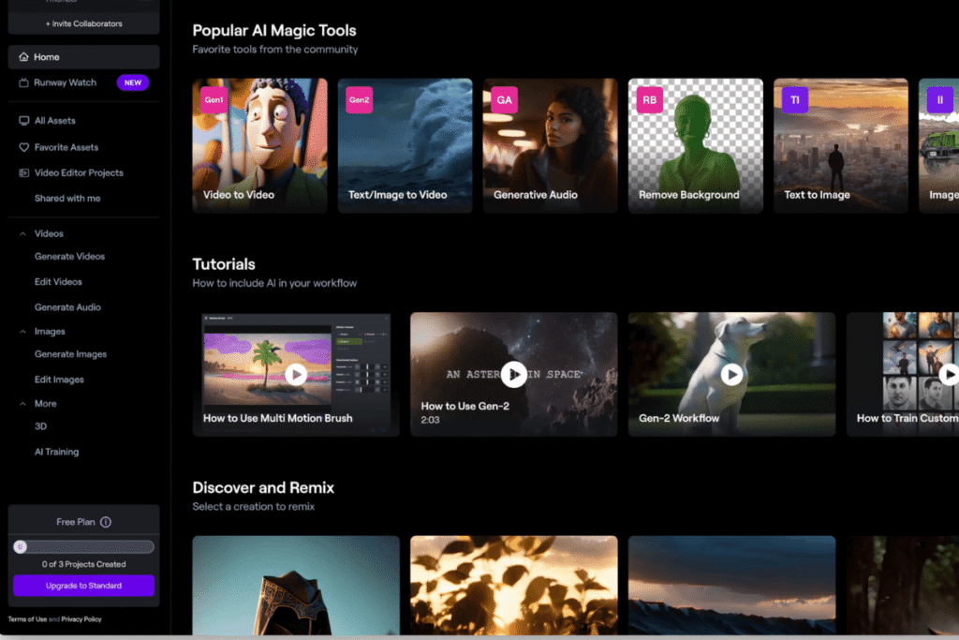Click the Video Editor Projects icon

coord(23,173)
